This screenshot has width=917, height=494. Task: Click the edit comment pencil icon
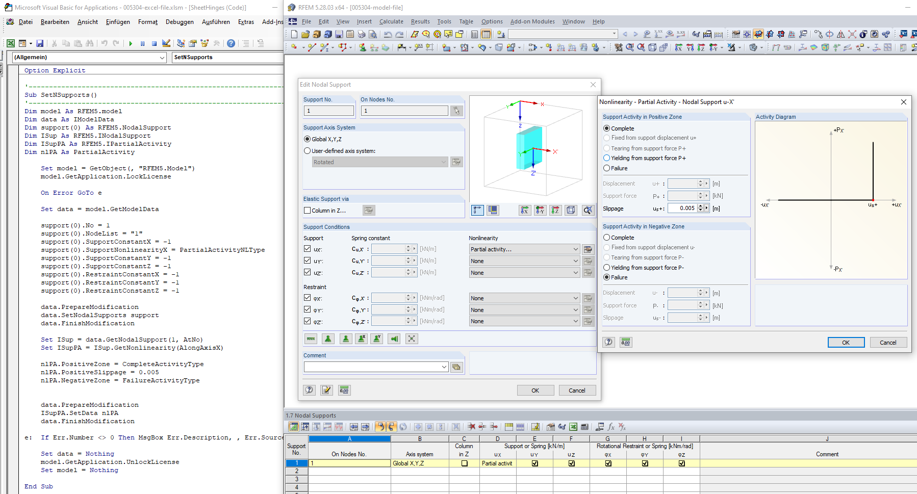(327, 390)
